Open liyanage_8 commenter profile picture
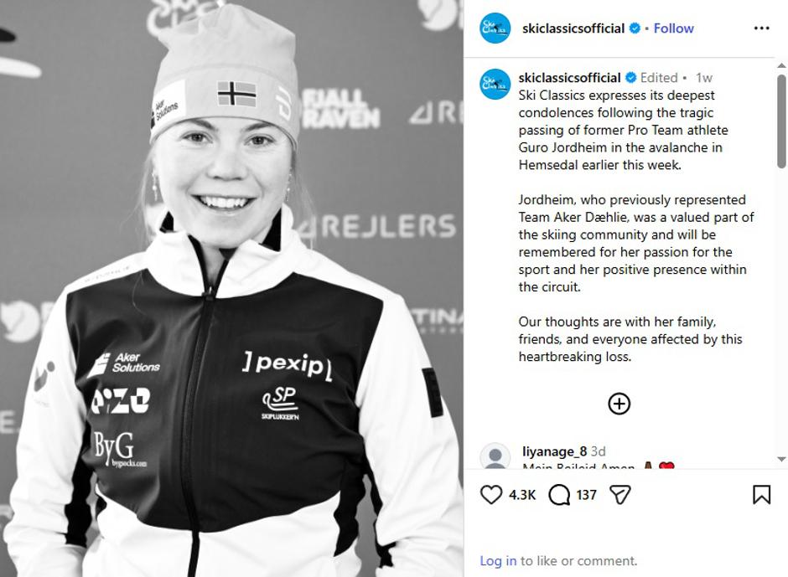This screenshot has width=788, height=577. click(x=495, y=456)
